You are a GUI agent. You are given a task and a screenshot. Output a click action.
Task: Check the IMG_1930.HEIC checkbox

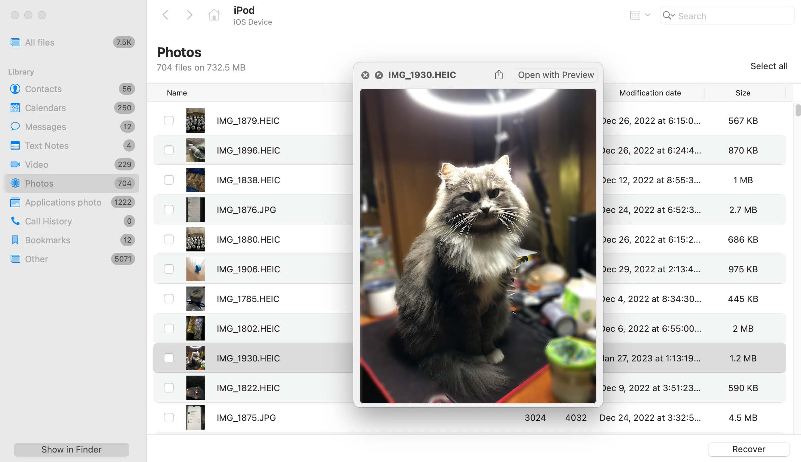tap(169, 358)
